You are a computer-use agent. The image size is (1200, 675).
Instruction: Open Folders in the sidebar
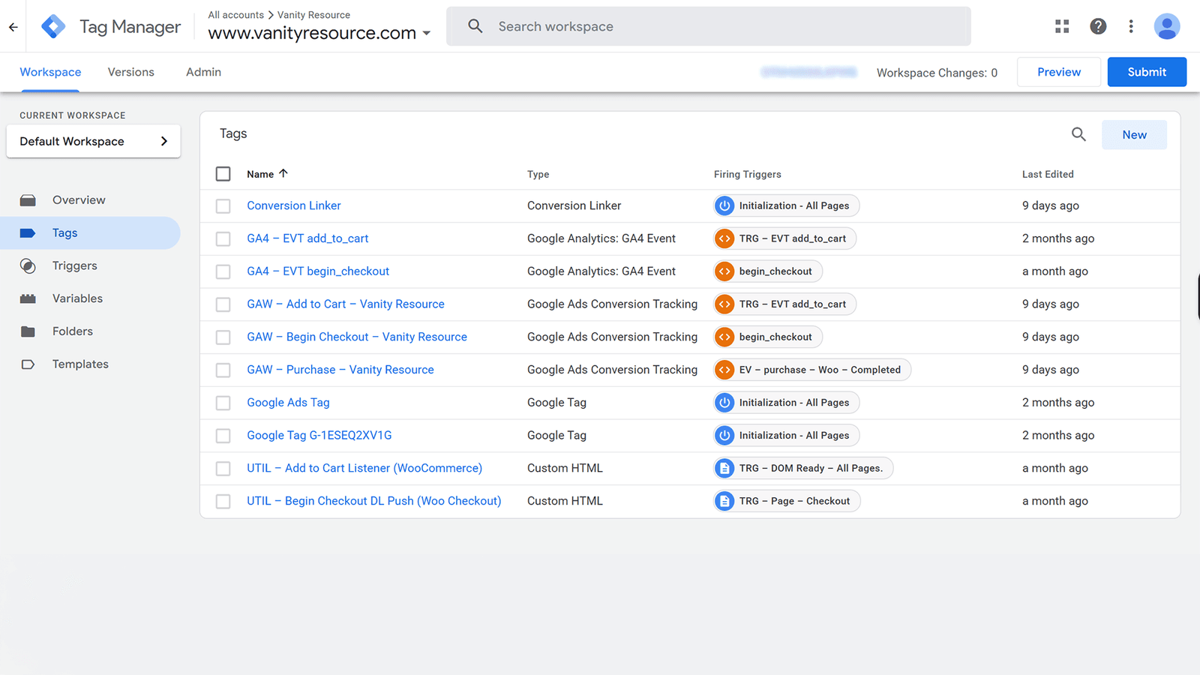pos(73,331)
